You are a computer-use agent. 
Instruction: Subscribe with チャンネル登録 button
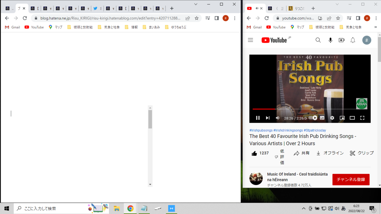point(351,179)
